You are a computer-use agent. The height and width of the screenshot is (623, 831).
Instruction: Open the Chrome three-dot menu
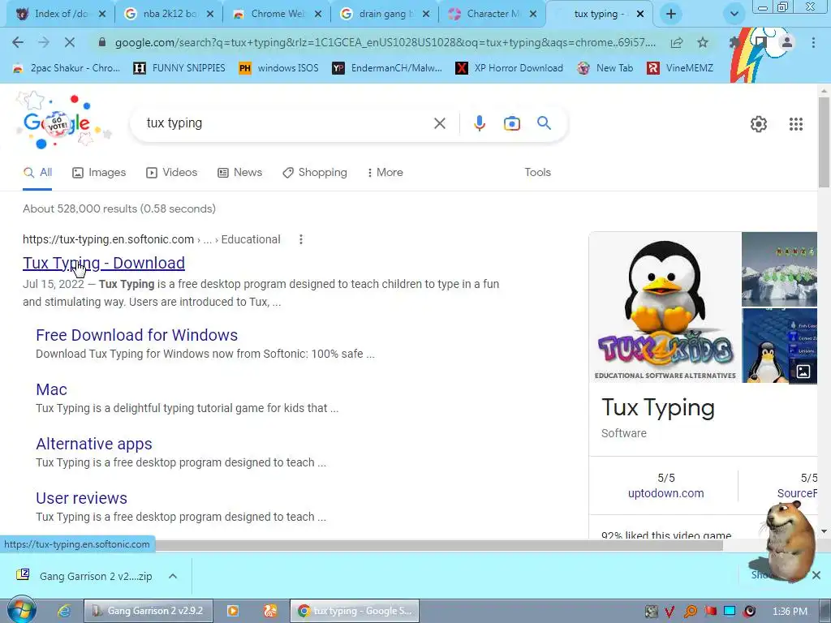[813, 42]
